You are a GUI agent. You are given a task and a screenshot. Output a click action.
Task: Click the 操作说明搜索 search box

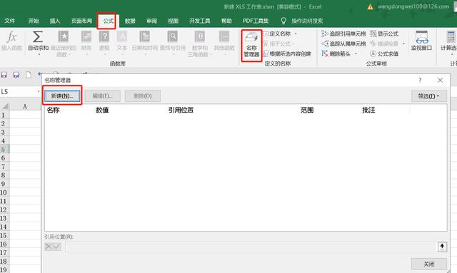307,21
